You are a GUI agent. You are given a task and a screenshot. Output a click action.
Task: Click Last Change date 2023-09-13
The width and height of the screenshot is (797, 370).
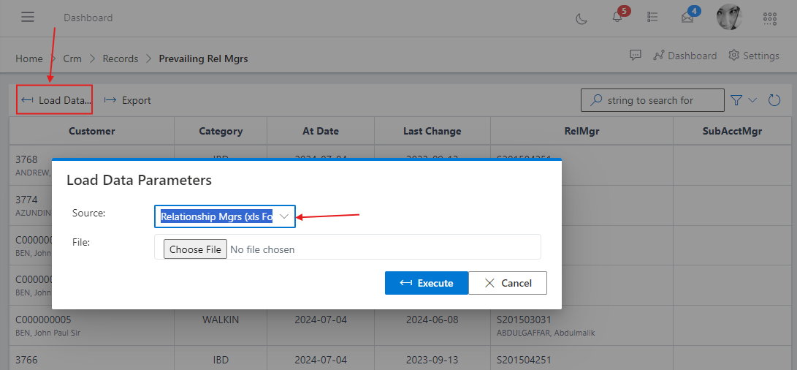(x=432, y=360)
